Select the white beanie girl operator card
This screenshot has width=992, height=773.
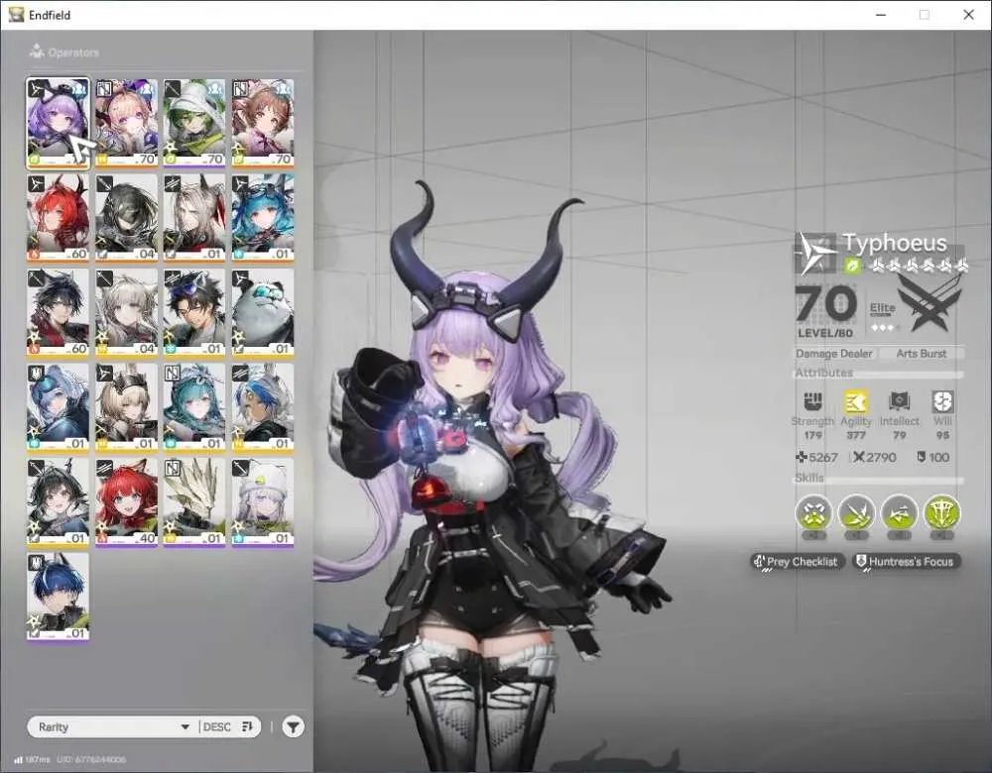click(263, 501)
